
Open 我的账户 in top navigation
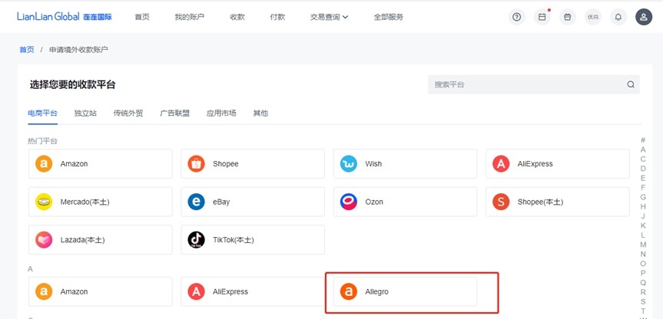(x=190, y=18)
